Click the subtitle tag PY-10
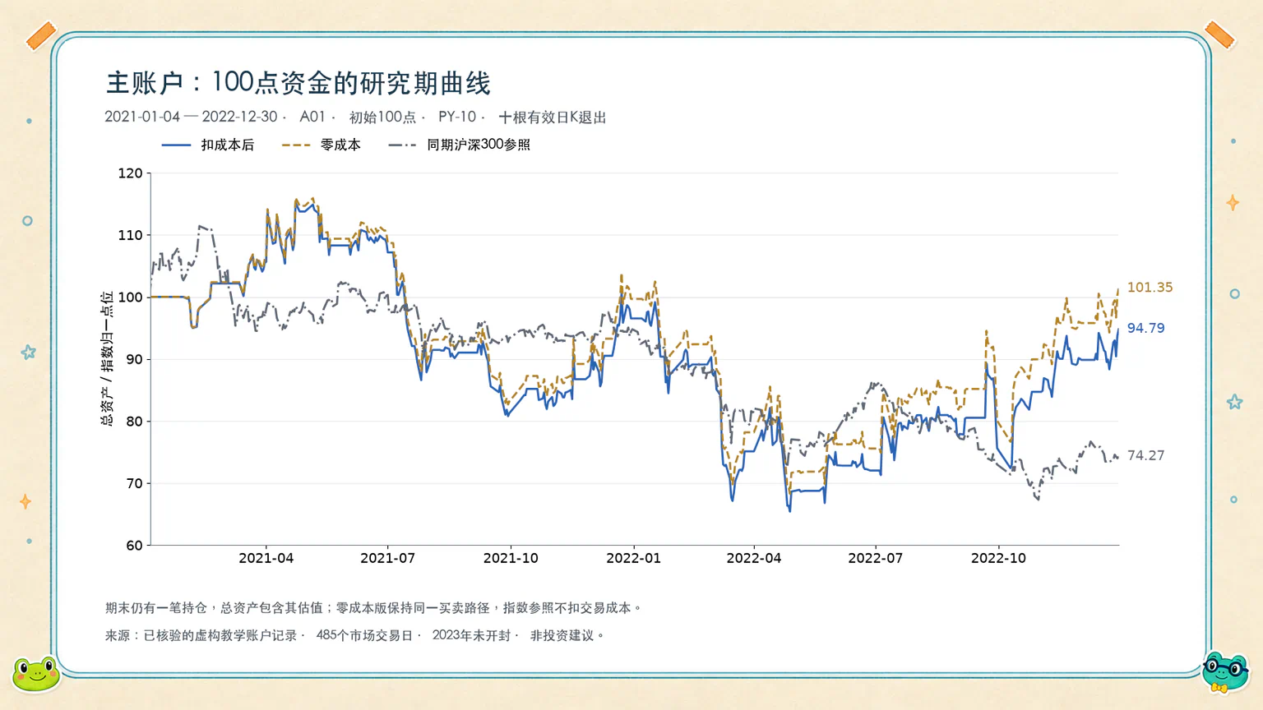The height and width of the screenshot is (710, 1263). pyautogui.click(x=457, y=117)
